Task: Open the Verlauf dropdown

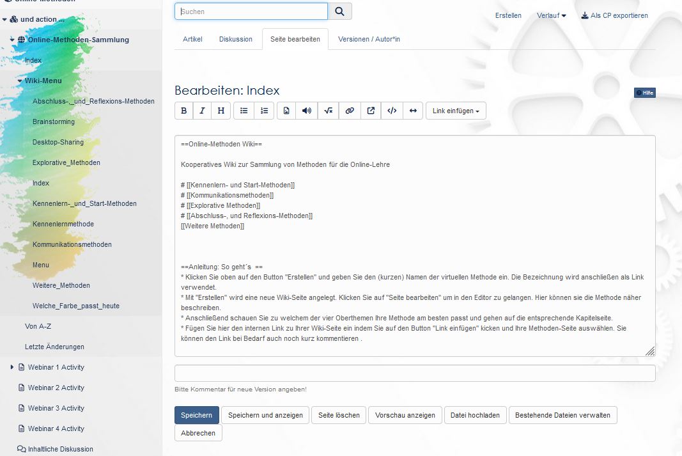Action: pyautogui.click(x=550, y=15)
